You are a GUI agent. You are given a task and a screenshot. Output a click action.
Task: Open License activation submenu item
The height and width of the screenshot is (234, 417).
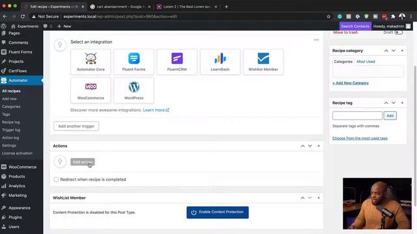[x=18, y=153]
